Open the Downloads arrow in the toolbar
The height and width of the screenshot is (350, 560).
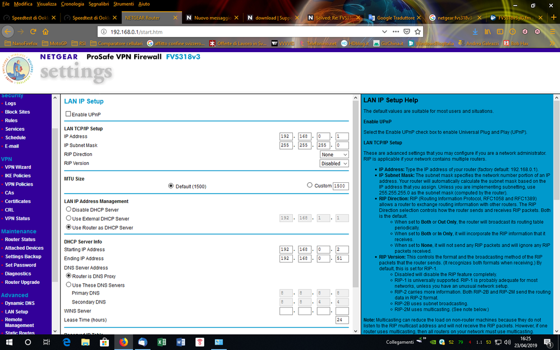[x=475, y=33]
